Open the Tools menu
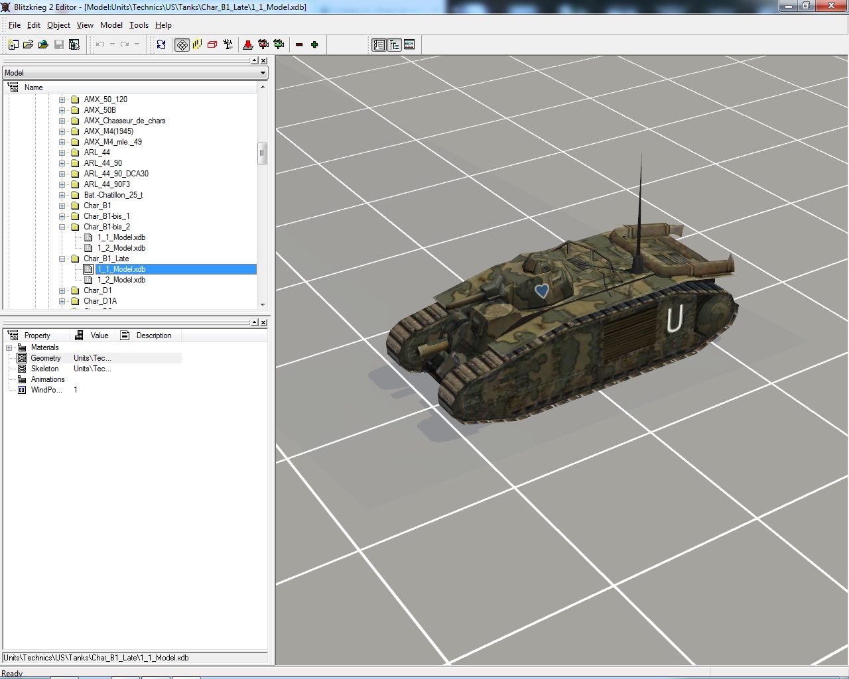This screenshot has width=849, height=679. [139, 25]
